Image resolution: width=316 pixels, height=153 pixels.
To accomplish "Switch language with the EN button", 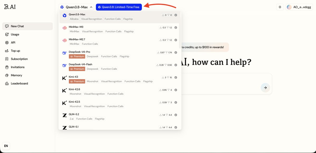I will pyautogui.click(x=6, y=146).
